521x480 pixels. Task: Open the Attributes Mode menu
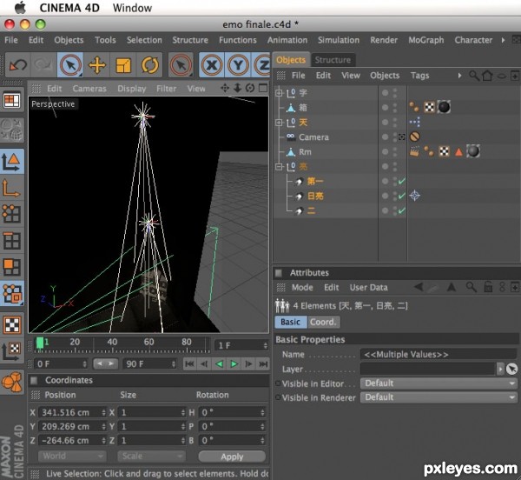pos(302,288)
